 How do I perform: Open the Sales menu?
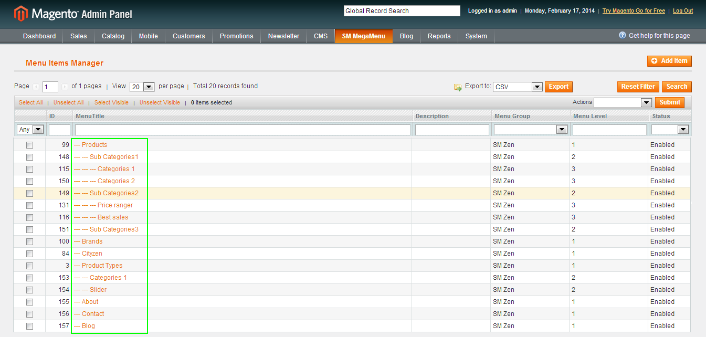[79, 36]
